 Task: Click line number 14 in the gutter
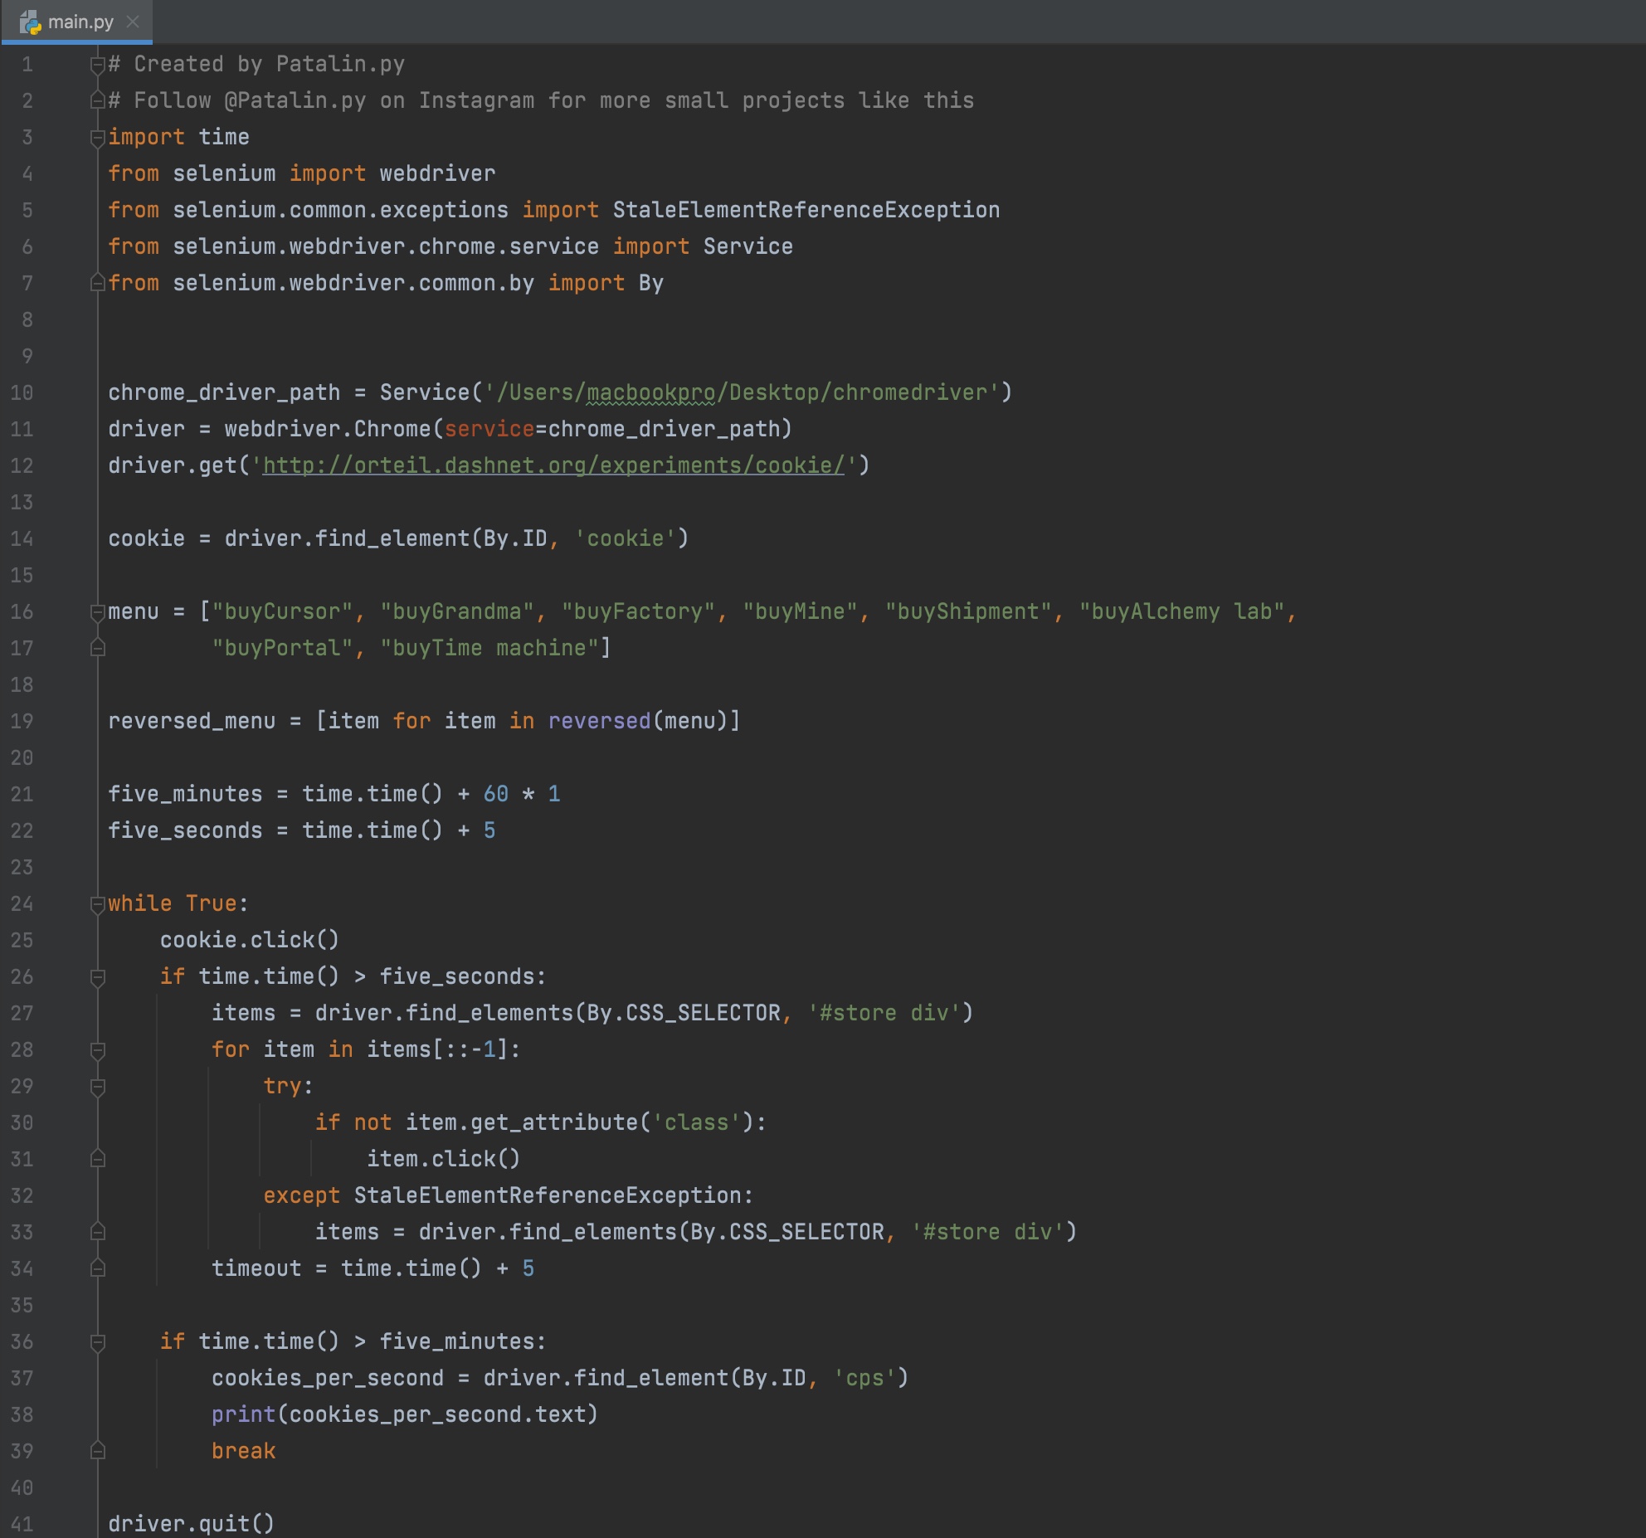[x=23, y=538]
